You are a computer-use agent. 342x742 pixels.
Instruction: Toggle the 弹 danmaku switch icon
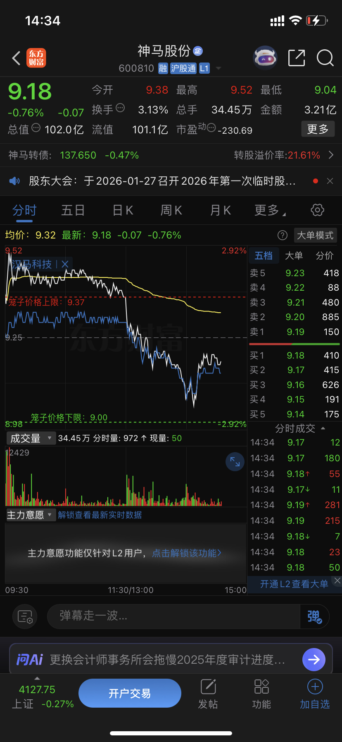coord(315,617)
